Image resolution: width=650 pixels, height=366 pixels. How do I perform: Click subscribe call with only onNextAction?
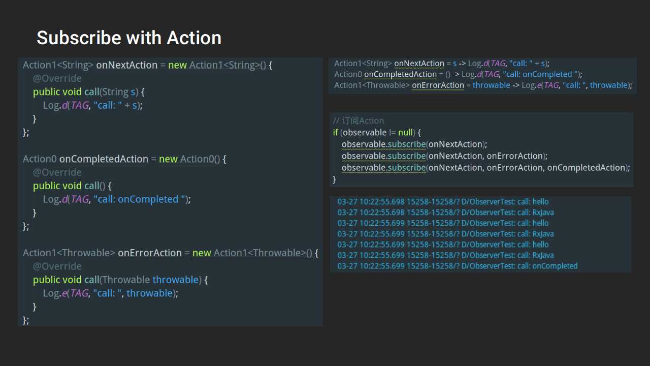tap(414, 144)
